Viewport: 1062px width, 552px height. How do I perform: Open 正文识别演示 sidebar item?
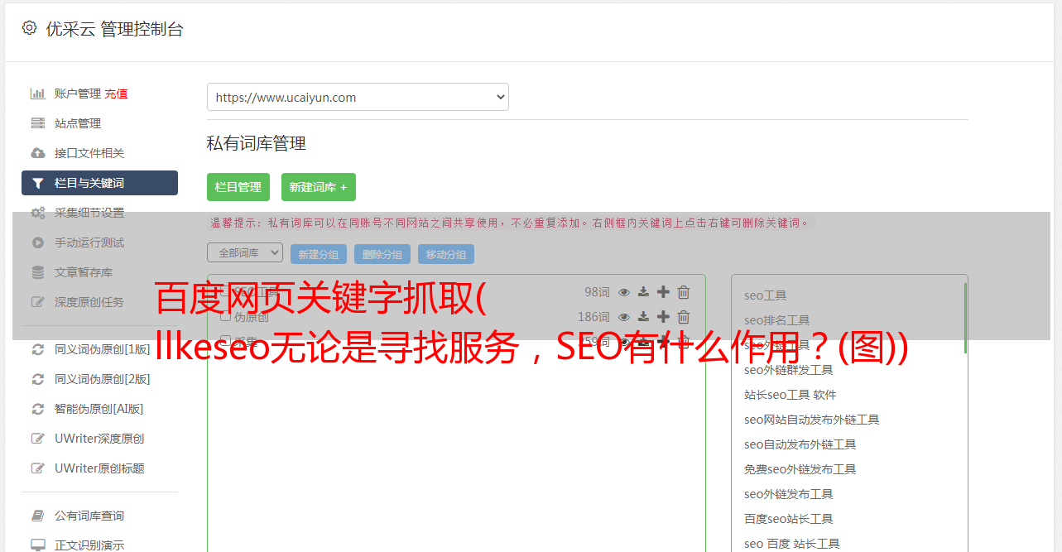tap(89, 545)
